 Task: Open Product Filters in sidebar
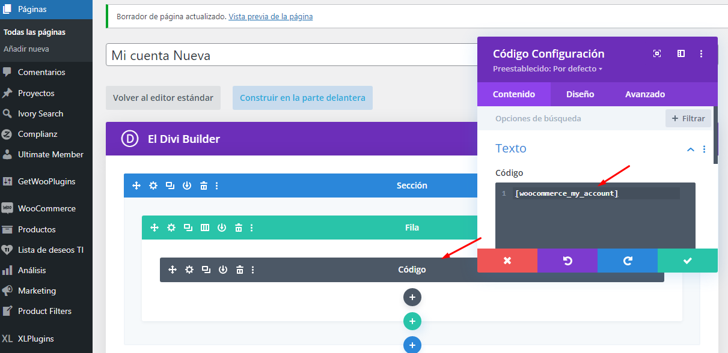click(46, 311)
